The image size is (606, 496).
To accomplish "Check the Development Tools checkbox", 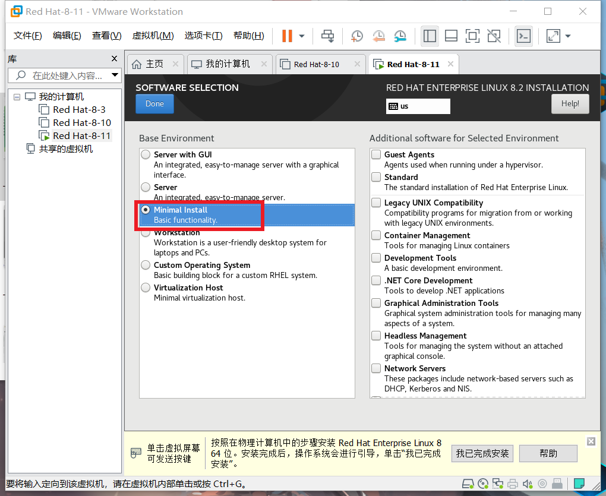I will [x=376, y=258].
